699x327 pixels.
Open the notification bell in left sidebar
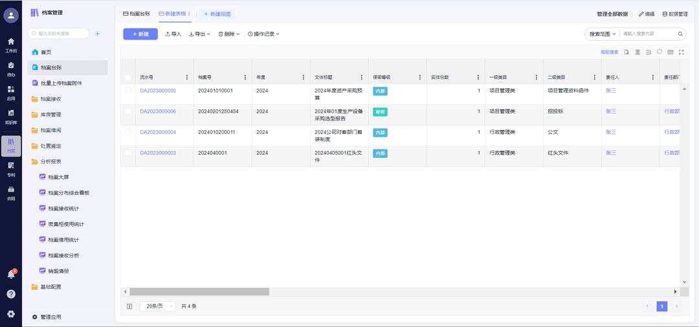click(x=11, y=275)
